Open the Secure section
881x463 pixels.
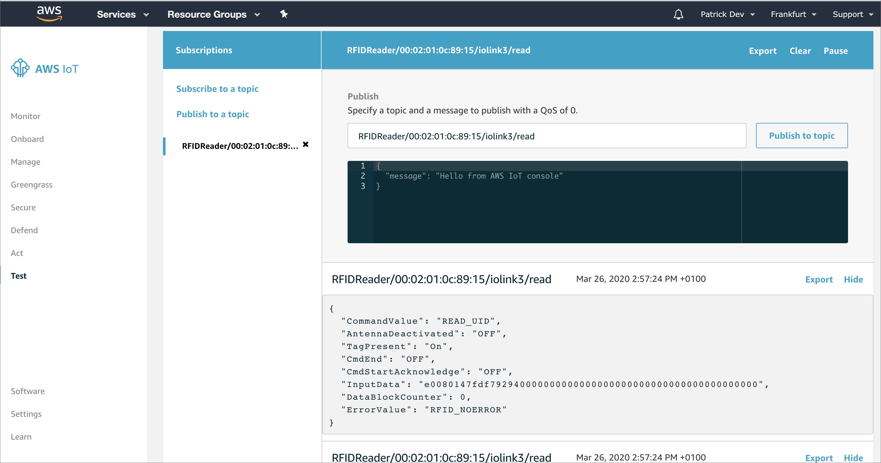click(23, 207)
